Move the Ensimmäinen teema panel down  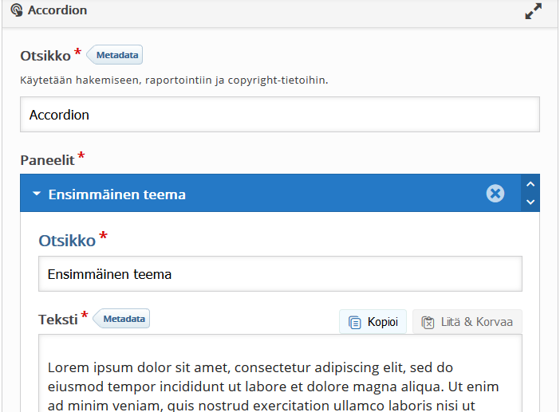[530, 202]
